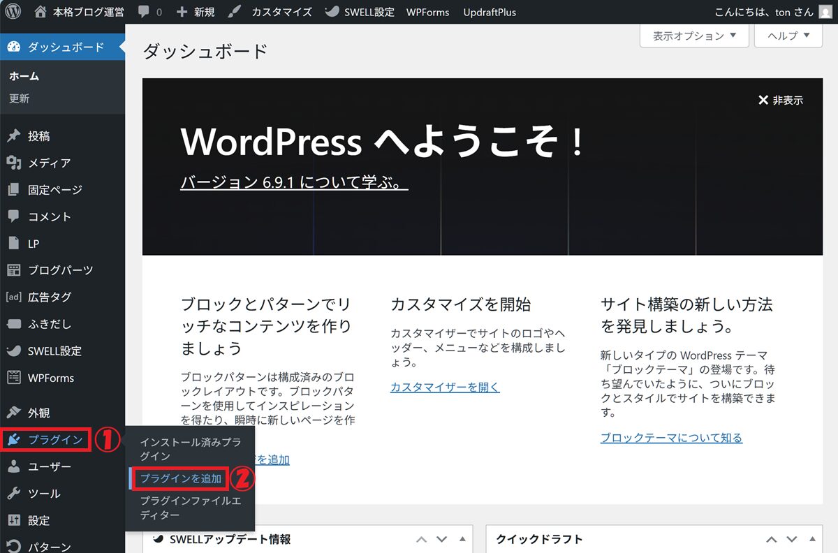Open the バージョン 6.9.1 について学ぶ link

pyautogui.click(x=294, y=182)
